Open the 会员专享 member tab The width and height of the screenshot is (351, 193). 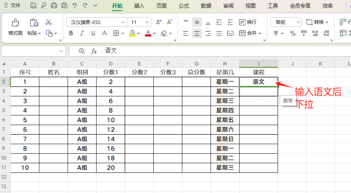pos(300,6)
